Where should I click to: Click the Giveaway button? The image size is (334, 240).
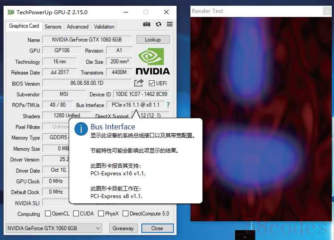tap(123, 228)
